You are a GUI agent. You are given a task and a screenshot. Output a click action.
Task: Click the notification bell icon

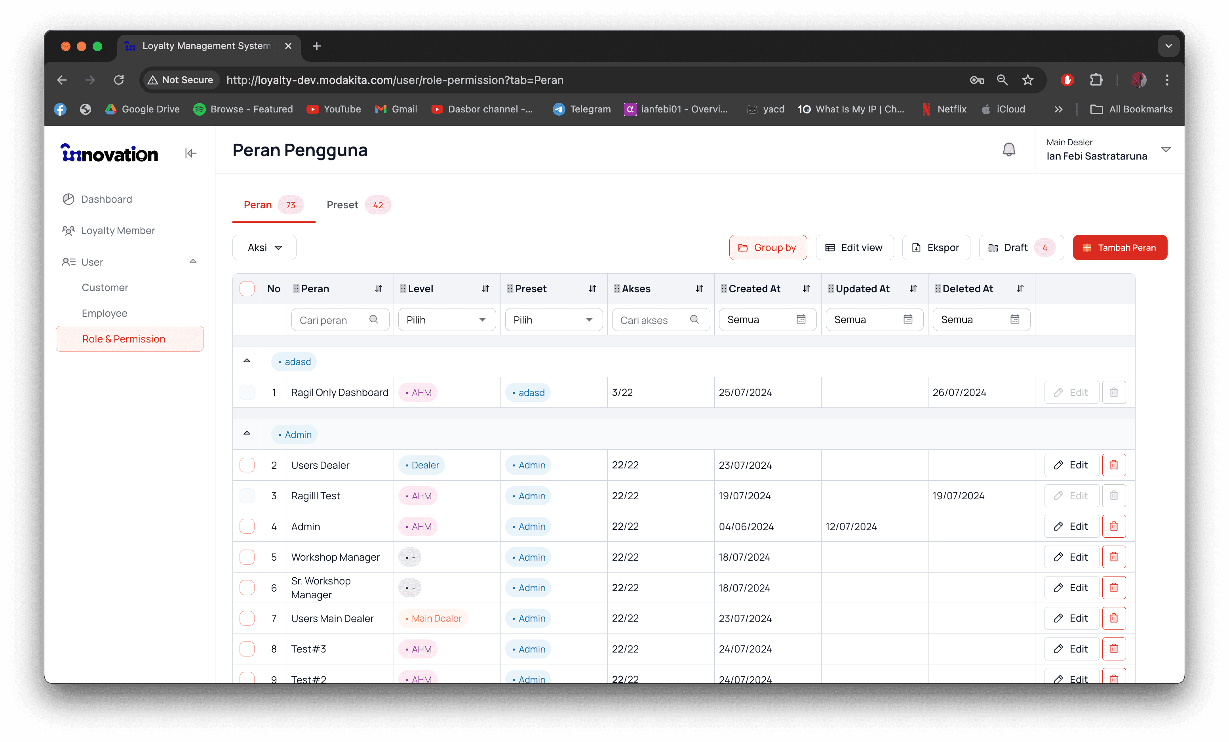point(1008,150)
